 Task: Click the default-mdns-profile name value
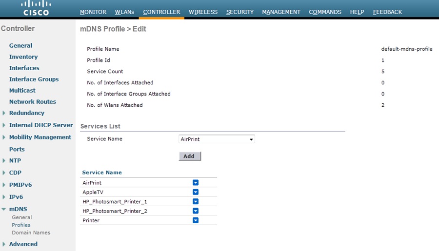pyautogui.click(x=407, y=49)
